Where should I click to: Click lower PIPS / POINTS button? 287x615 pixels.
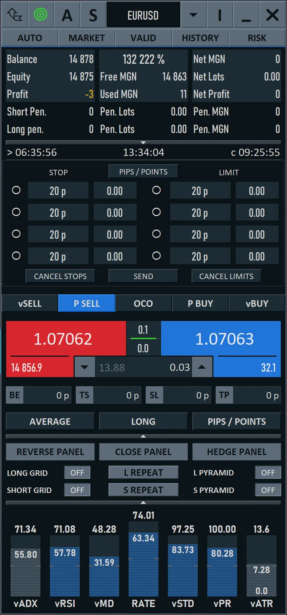coord(237,422)
